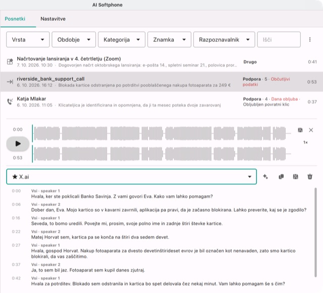Close the audio player panel
The image size is (323, 293).
pyautogui.click(x=311, y=130)
